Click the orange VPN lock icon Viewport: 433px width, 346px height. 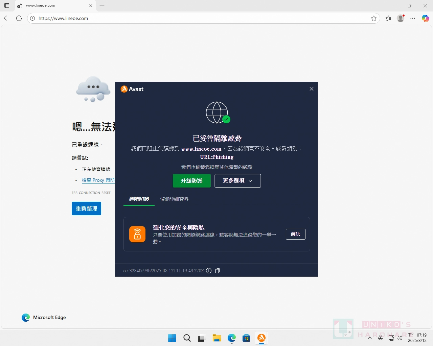click(x=137, y=234)
